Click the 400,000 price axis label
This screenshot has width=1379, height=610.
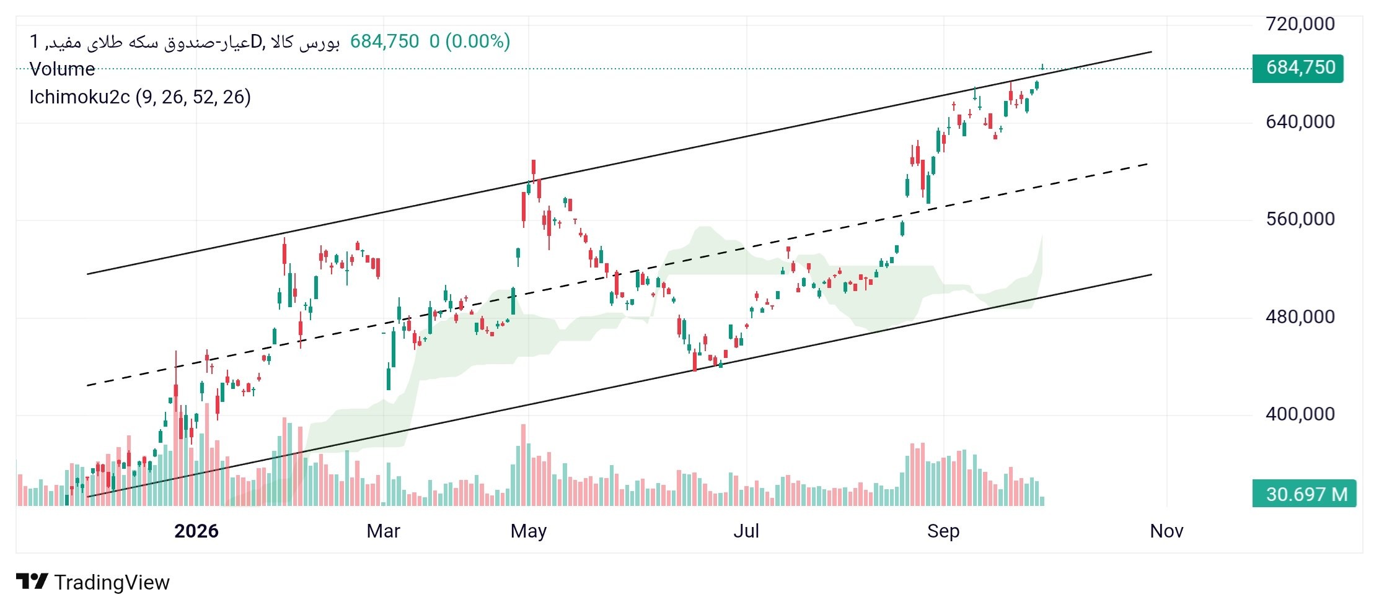(1300, 414)
